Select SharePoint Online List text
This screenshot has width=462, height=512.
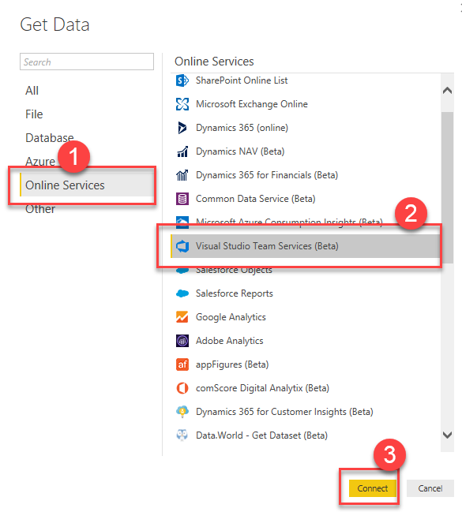[242, 80]
